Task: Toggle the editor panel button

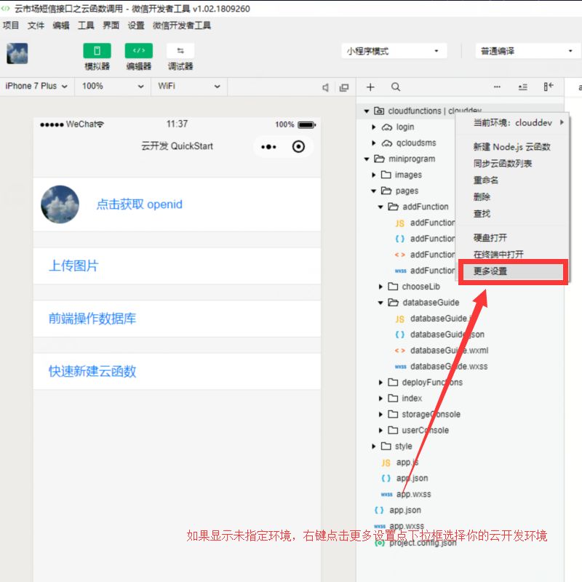Action: pos(138,51)
